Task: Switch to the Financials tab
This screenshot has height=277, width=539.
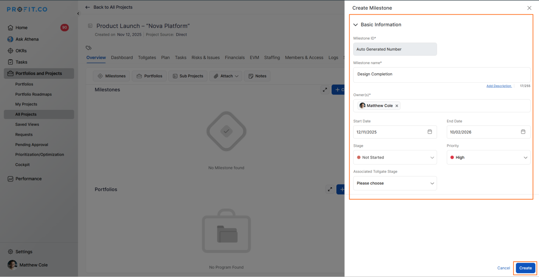Action: click(x=235, y=58)
